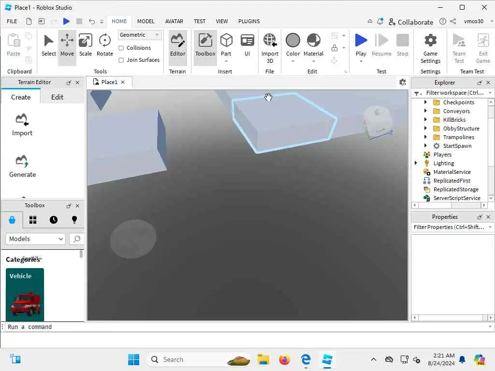Open Windows Start menu
Screen dimensions: 495x371
point(133,359)
